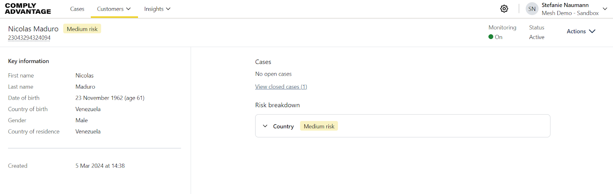Click the Stefanie Naumann account name

(565, 5)
